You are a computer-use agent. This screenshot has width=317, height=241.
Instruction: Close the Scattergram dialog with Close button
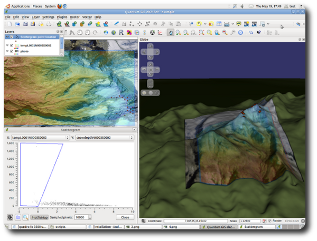[x=125, y=217]
